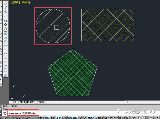Image resolution: width=160 pixels, height=119 pixels.
Task: Open the 1:1 annotation scale dropdown
Action: pos(158,118)
